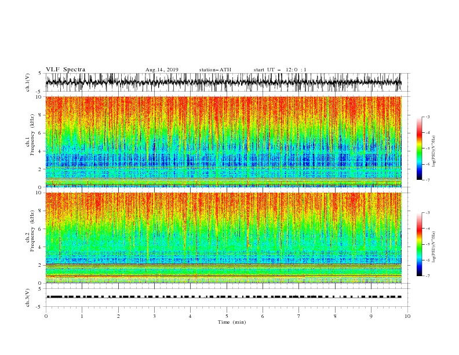Click the 0 tick on the time axis
This screenshot has height=355, width=459.
(46, 316)
